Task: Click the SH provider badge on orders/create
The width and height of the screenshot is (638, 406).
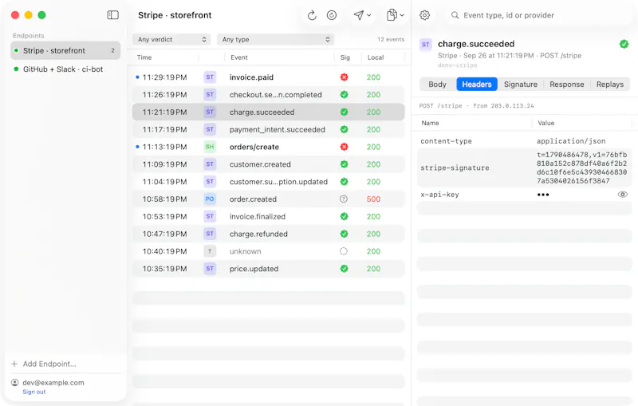Action: pyautogui.click(x=210, y=147)
